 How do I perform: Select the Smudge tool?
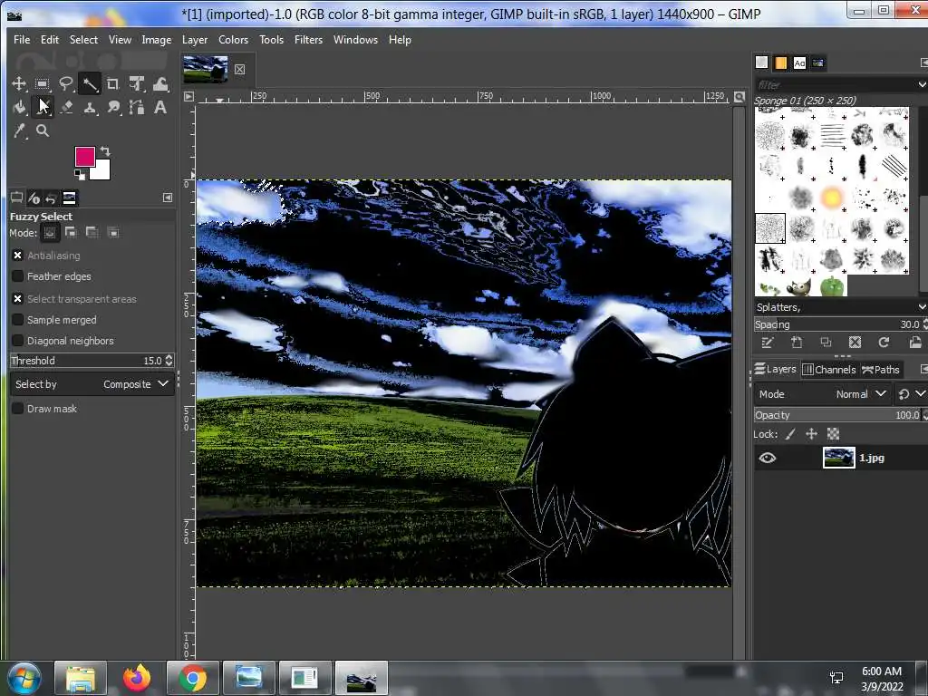coord(113,107)
